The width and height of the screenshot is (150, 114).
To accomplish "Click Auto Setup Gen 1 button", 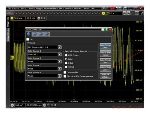I will tap(105, 46).
